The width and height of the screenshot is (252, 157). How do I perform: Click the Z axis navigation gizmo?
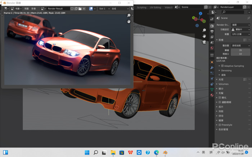click(201, 14)
